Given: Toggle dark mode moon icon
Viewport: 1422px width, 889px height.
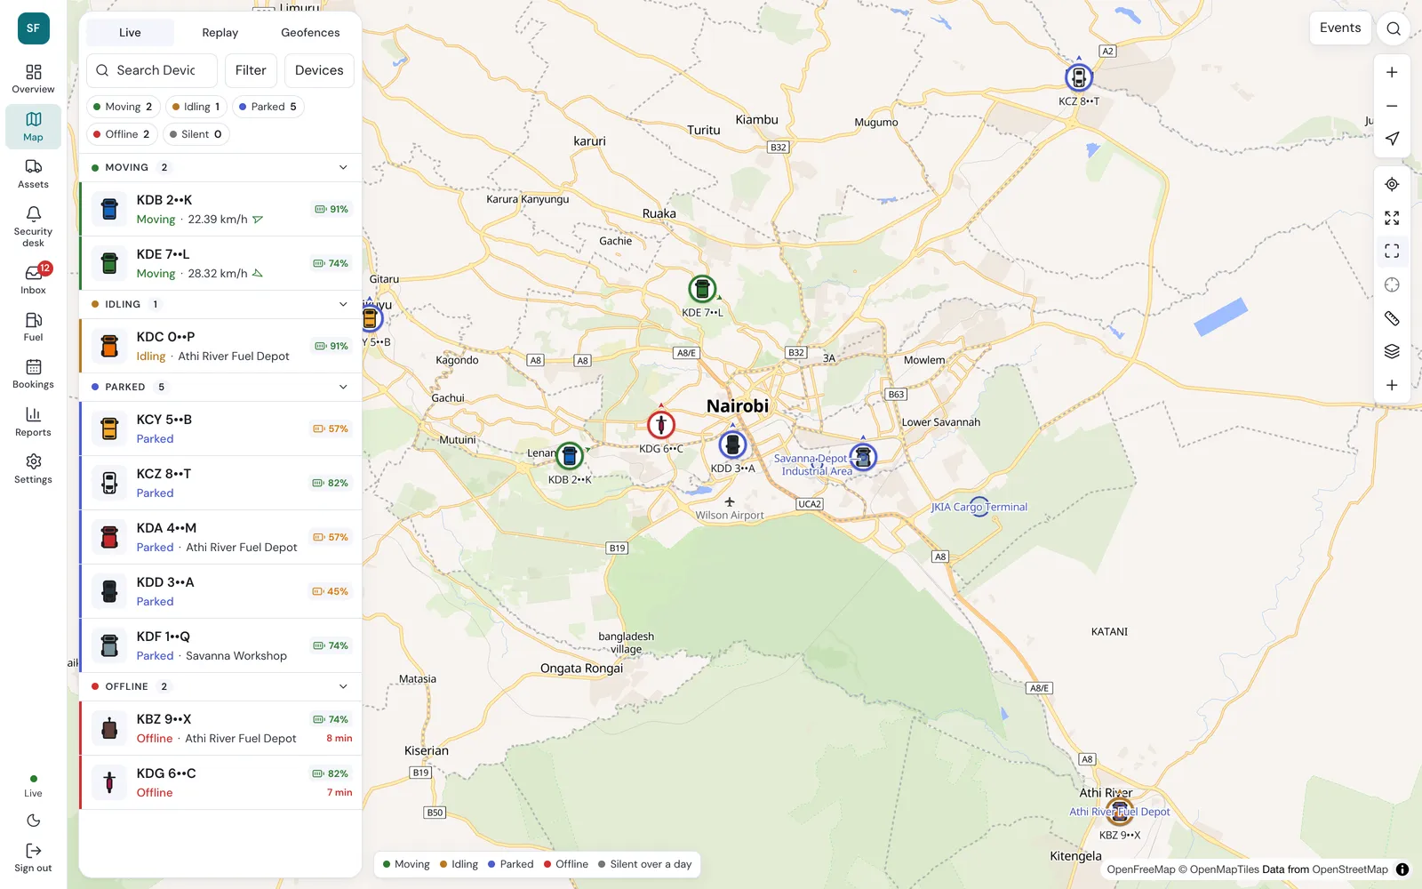Looking at the screenshot, I should (33, 821).
